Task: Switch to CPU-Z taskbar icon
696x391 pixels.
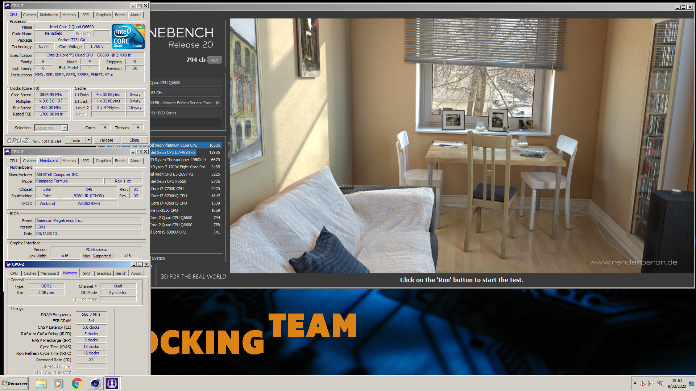Action: 112,383
